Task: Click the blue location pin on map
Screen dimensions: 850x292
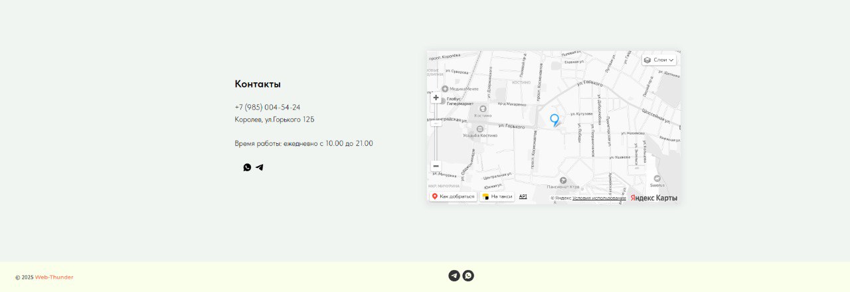Action: click(554, 120)
